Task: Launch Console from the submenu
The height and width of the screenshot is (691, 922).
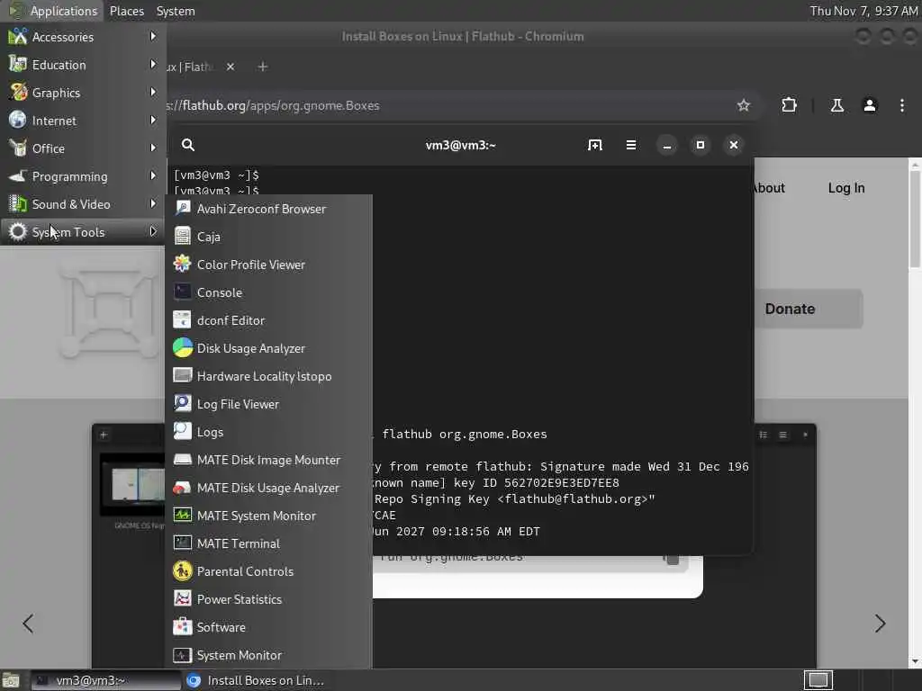Action: (268, 292)
